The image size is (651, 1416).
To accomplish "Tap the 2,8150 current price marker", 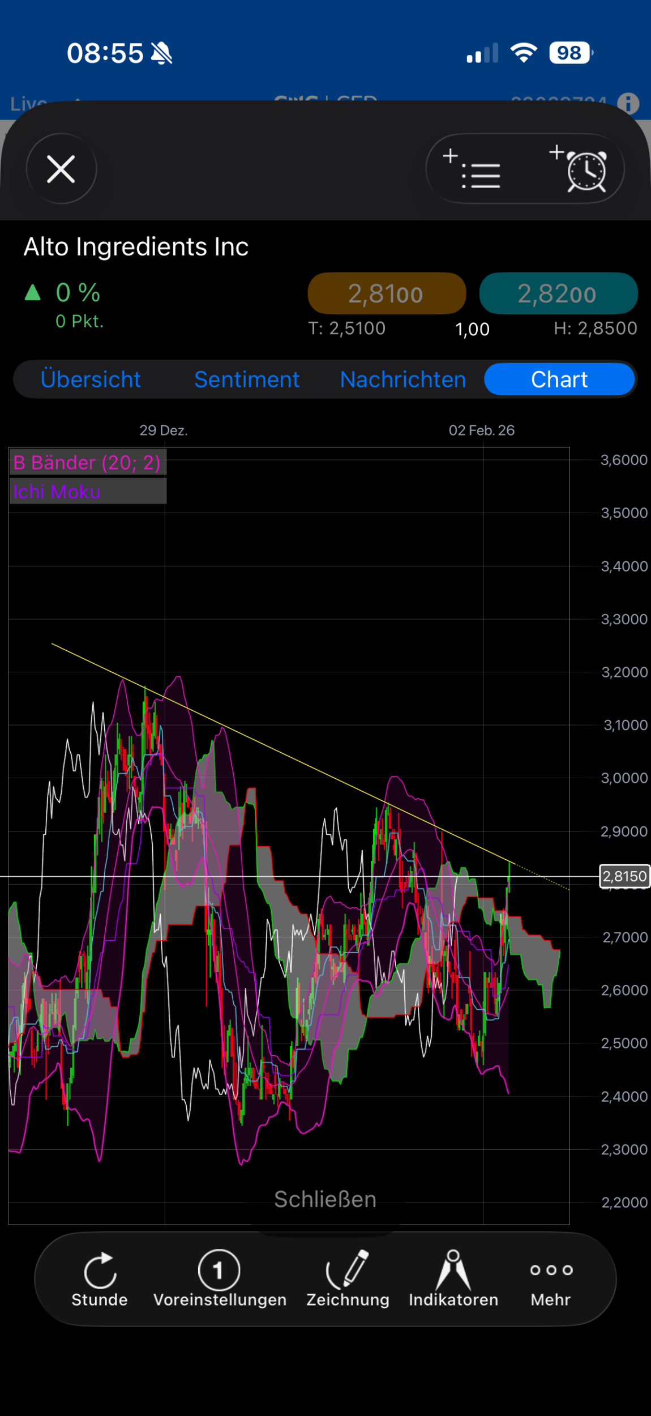I will click(624, 877).
